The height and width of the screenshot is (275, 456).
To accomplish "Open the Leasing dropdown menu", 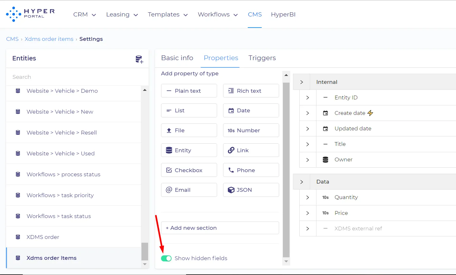I will (122, 15).
